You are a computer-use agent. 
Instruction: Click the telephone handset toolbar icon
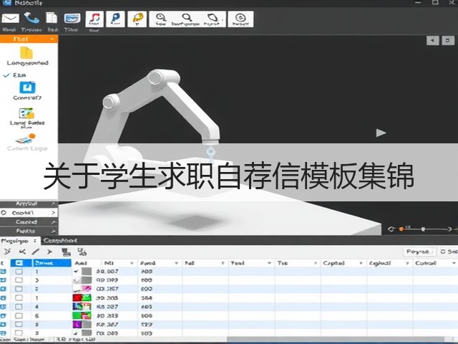pyautogui.click(x=31, y=18)
